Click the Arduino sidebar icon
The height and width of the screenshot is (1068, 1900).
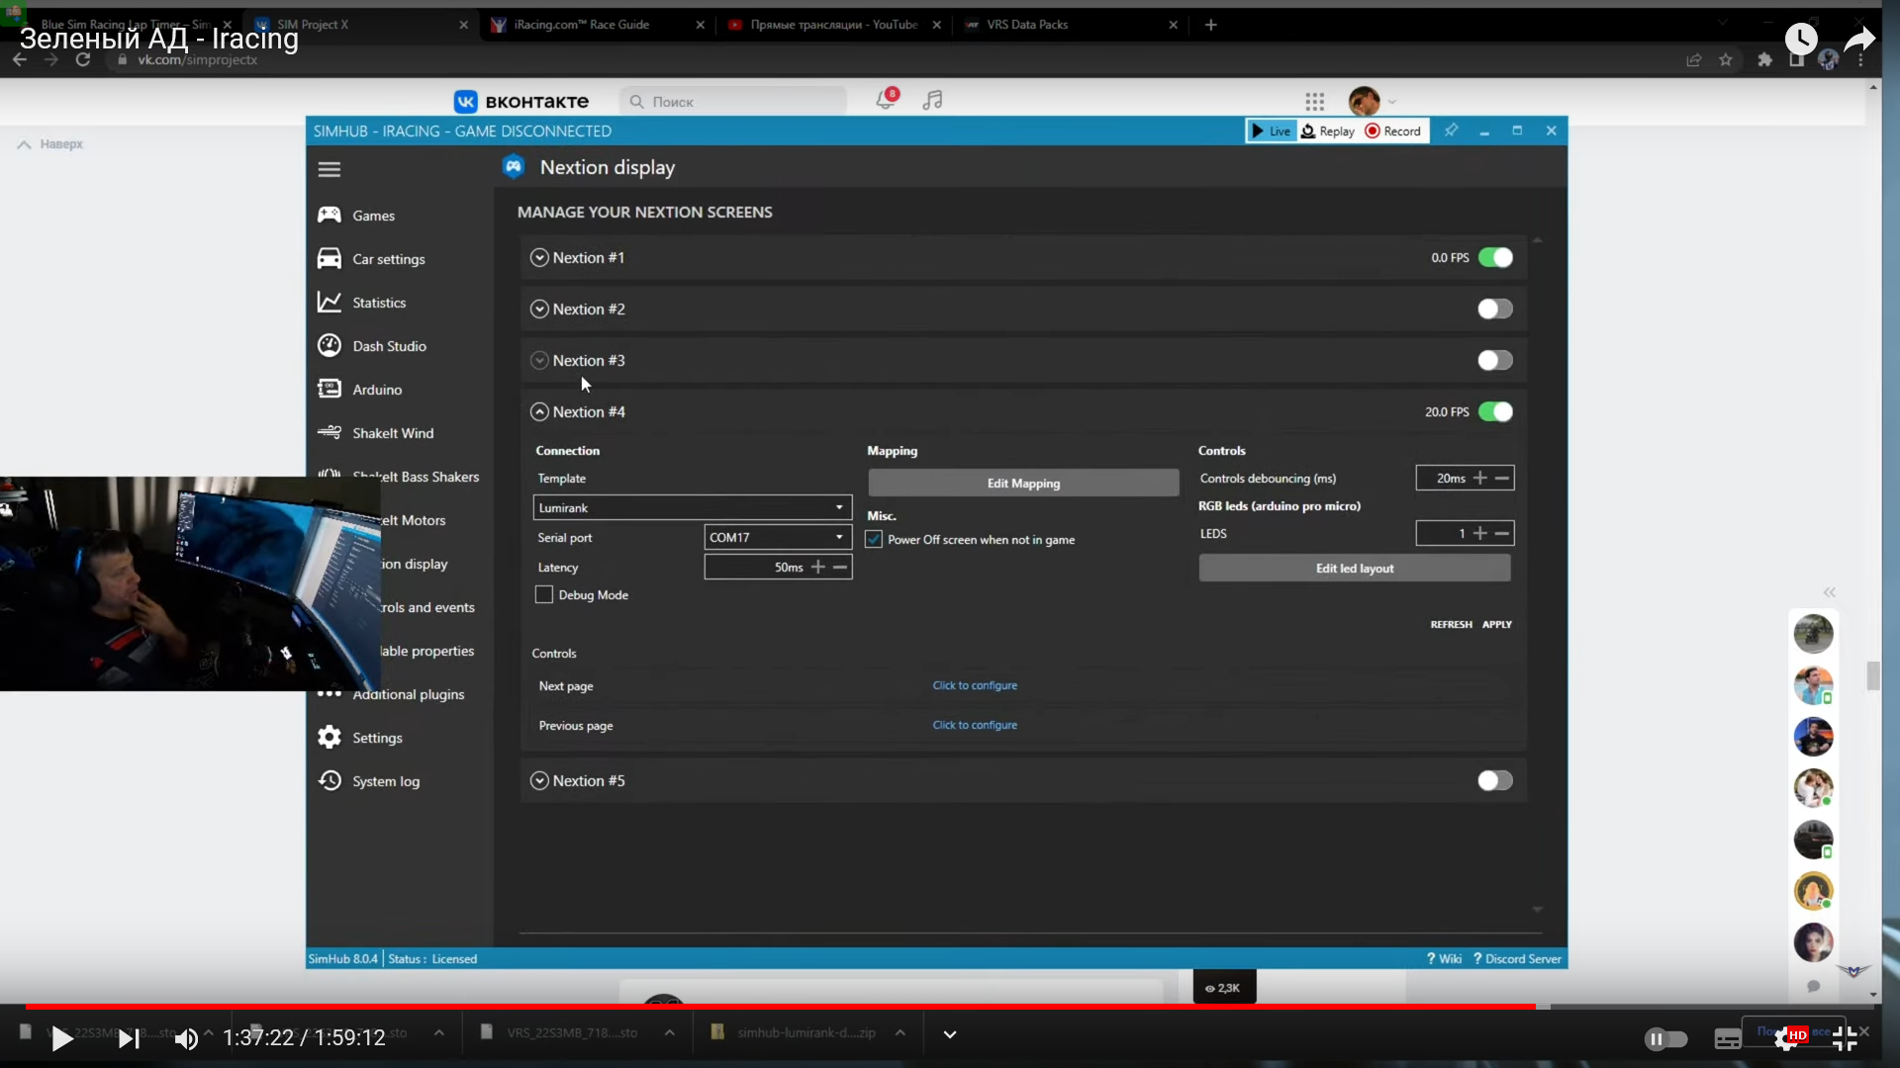[x=330, y=390]
